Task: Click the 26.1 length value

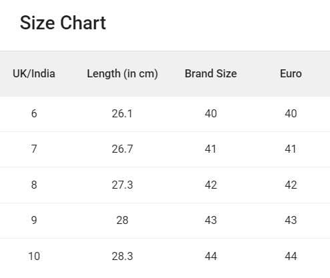Action: [122, 113]
